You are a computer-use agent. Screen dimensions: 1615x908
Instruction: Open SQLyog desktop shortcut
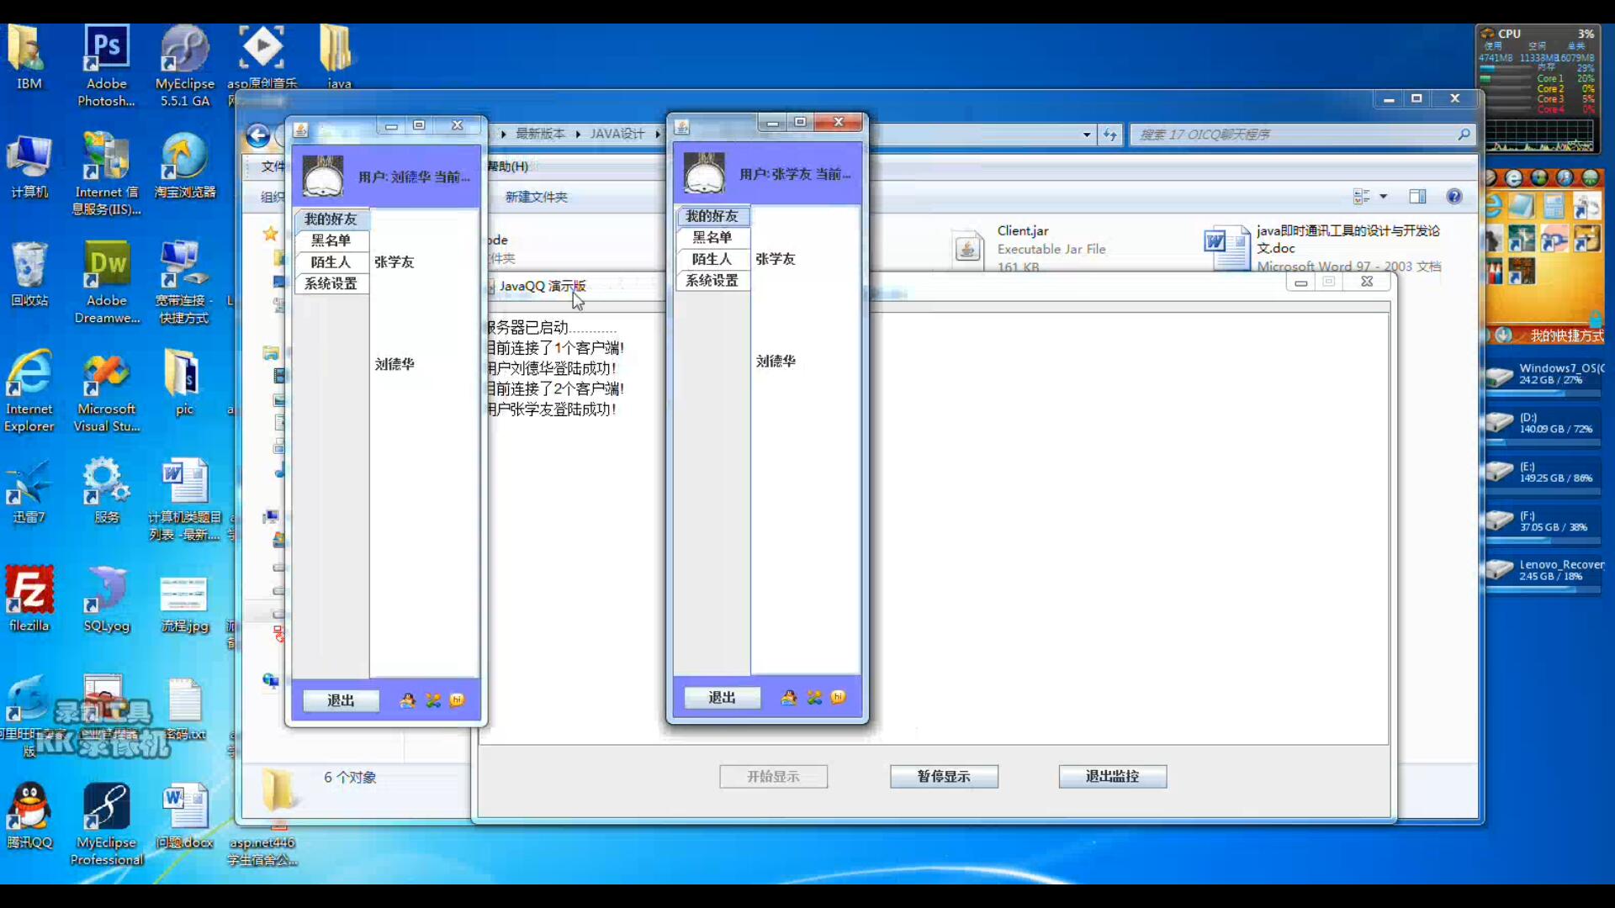(x=107, y=599)
